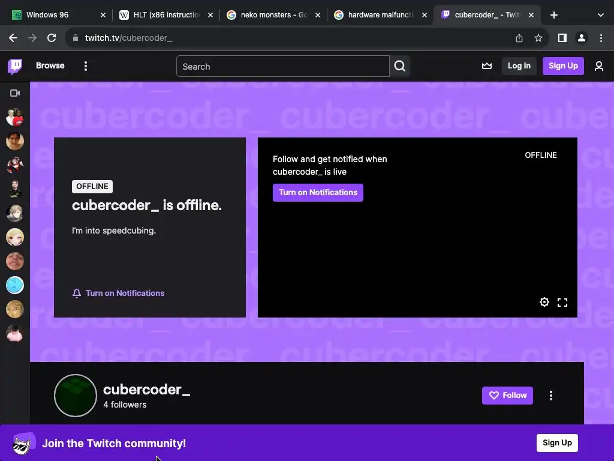Click the cubercoder_ channel name heading

click(x=146, y=390)
